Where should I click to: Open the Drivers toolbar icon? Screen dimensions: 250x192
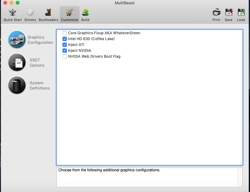point(30,12)
